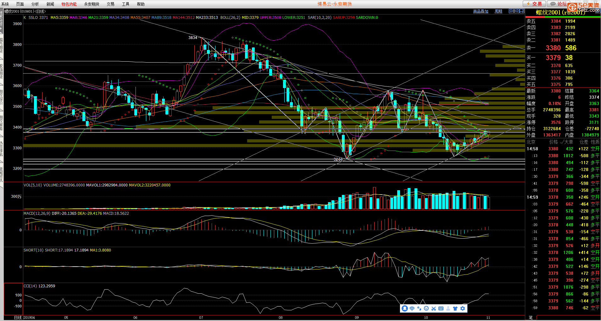This screenshot has height=321, width=601.
Task: Click the 交易 trade button
Action: (534, 4)
